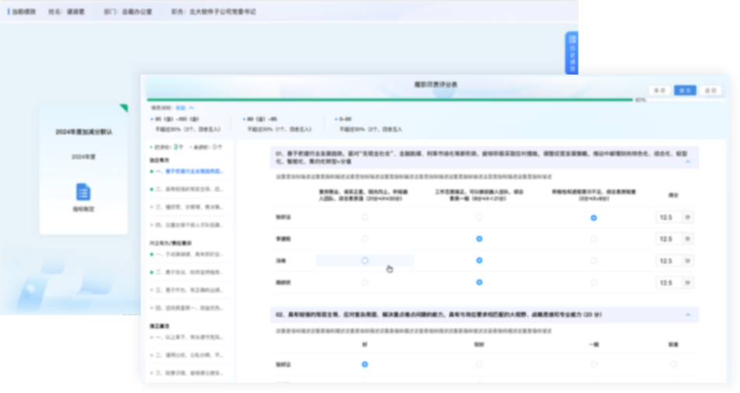This screenshot has height=393, width=740.
Task: Collapse the 填表说明 instructions via 收起 link
Action: click(x=185, y=108)
